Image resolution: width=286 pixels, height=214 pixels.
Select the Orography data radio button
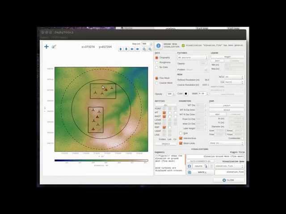(x=157, y=58)
